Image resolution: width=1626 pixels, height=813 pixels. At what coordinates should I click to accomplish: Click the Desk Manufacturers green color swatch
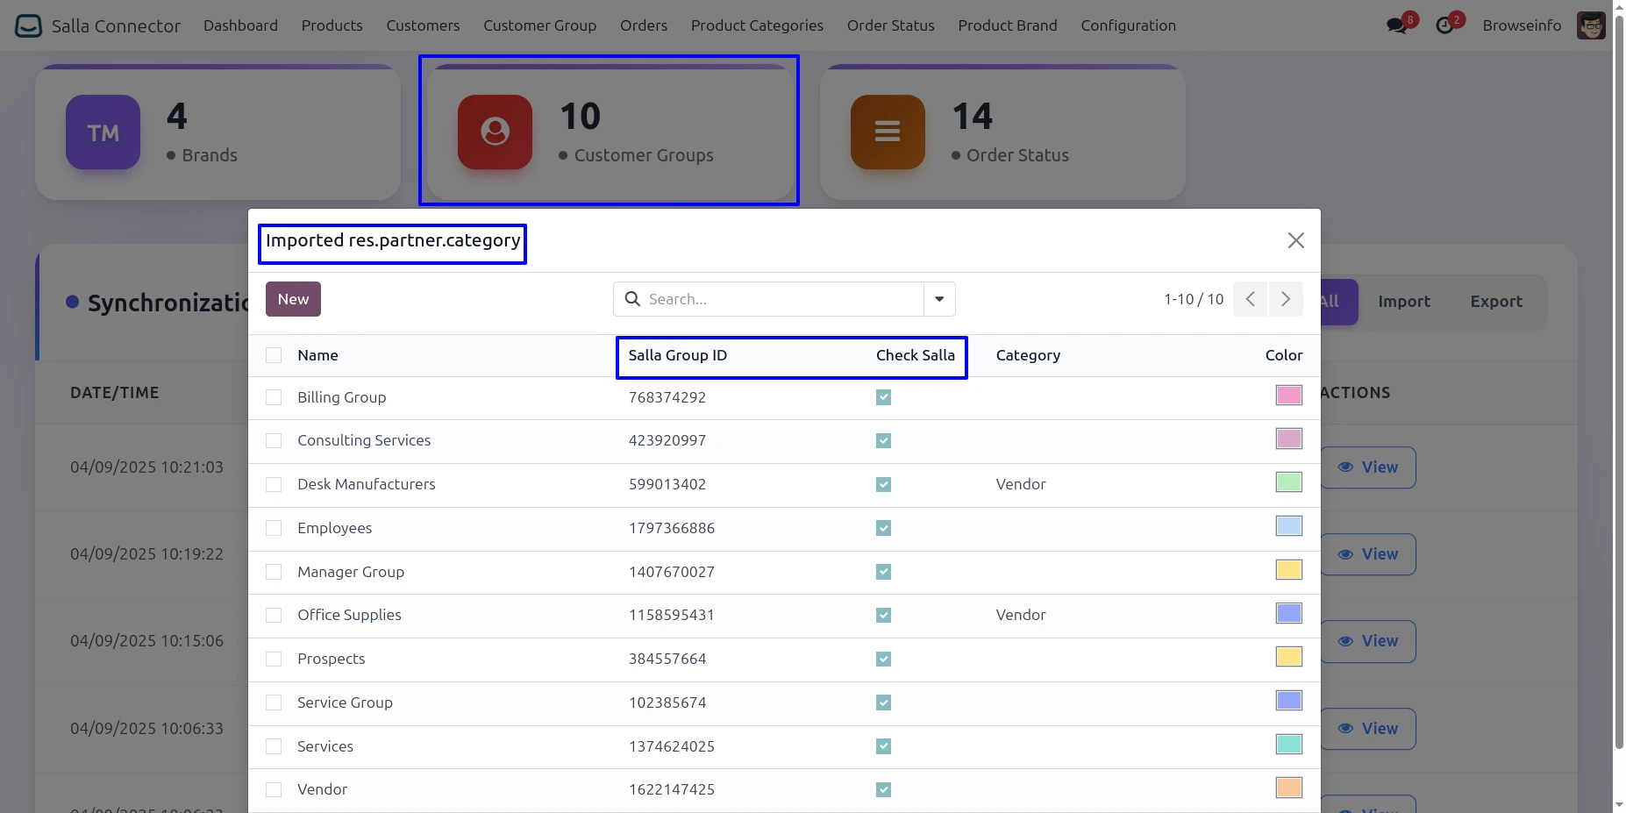(x=1288, y=482)
